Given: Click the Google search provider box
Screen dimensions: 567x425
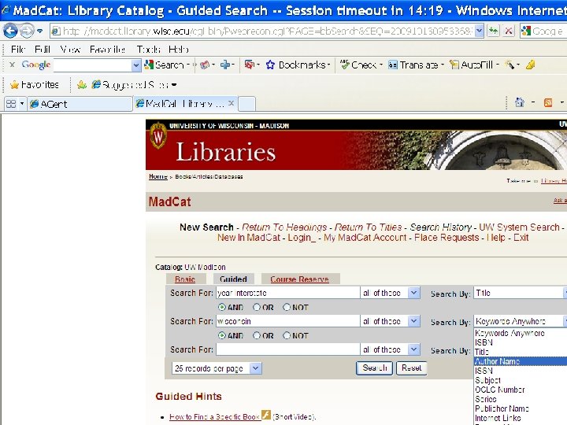Looking at the screenshot, I should click(x=543, y=31).
